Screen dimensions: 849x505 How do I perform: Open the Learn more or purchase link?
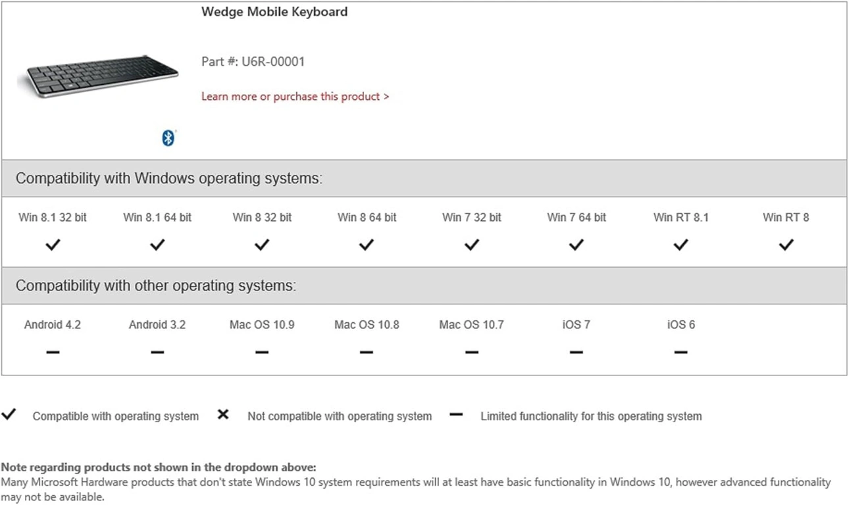point(295,97)
